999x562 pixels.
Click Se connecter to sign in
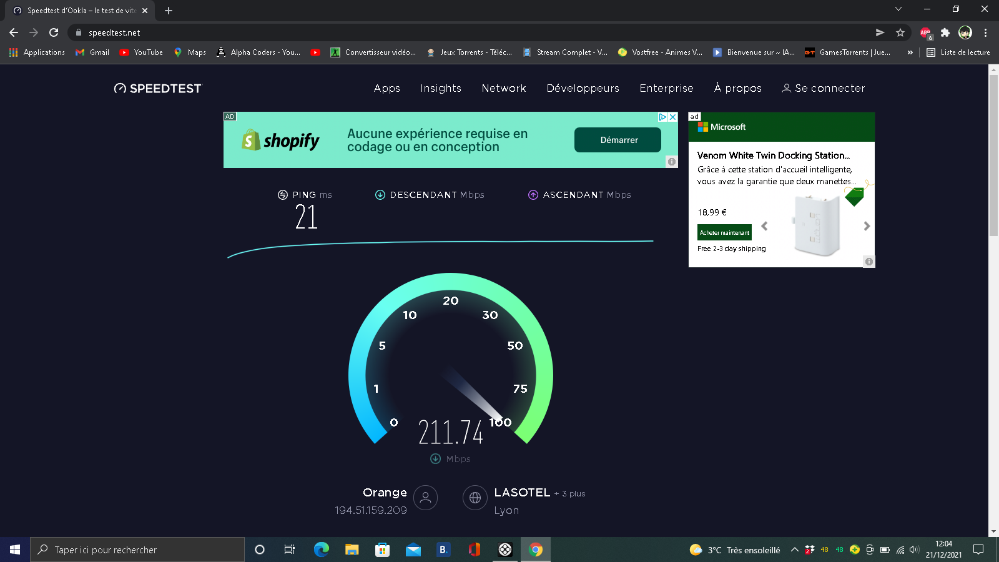coord(824,89)
